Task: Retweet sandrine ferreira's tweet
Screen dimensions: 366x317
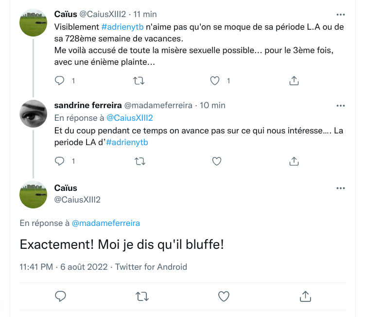Action: 139,161
